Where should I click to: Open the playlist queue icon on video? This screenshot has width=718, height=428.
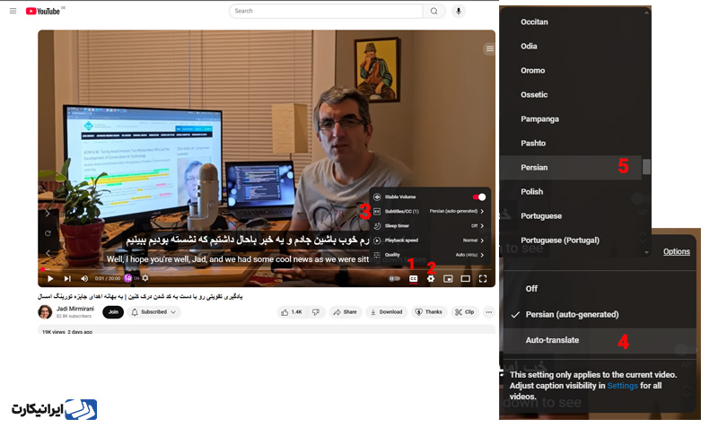coord(489,48)
